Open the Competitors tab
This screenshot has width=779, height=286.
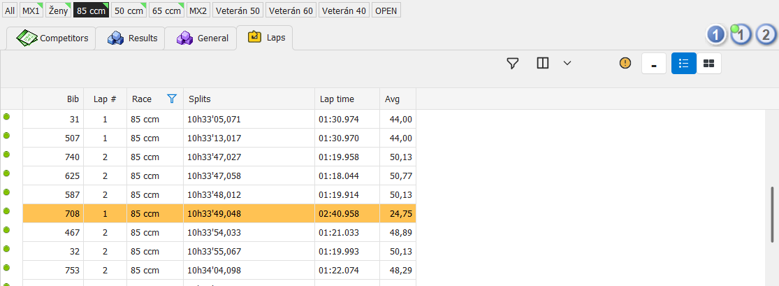pos(56,38)
